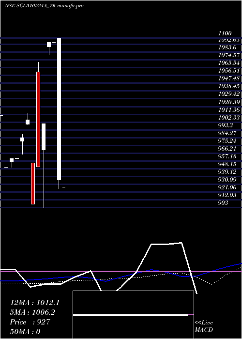Select the 1011.36 axis value
Screen dimensions: 242x339
[x=229, y=109]
